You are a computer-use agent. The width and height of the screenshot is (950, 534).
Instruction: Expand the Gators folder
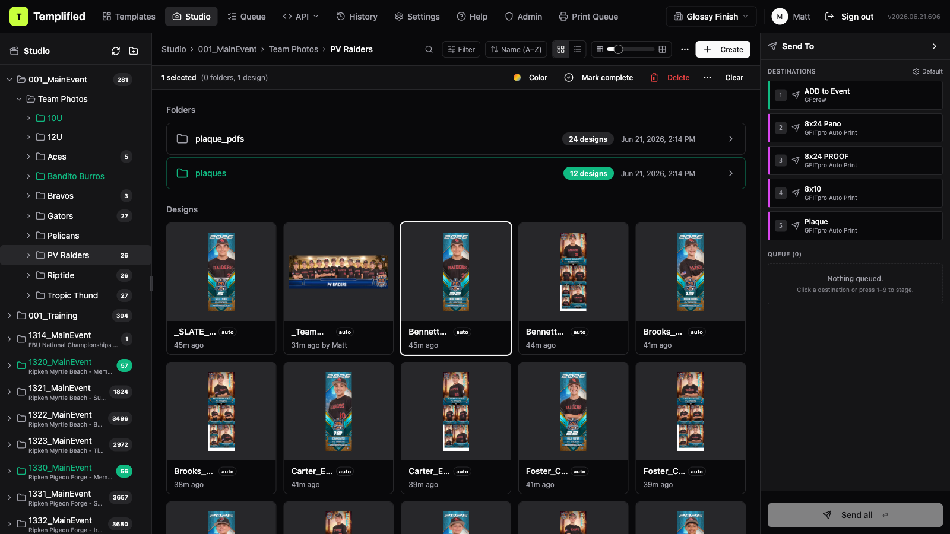[28, 216]
